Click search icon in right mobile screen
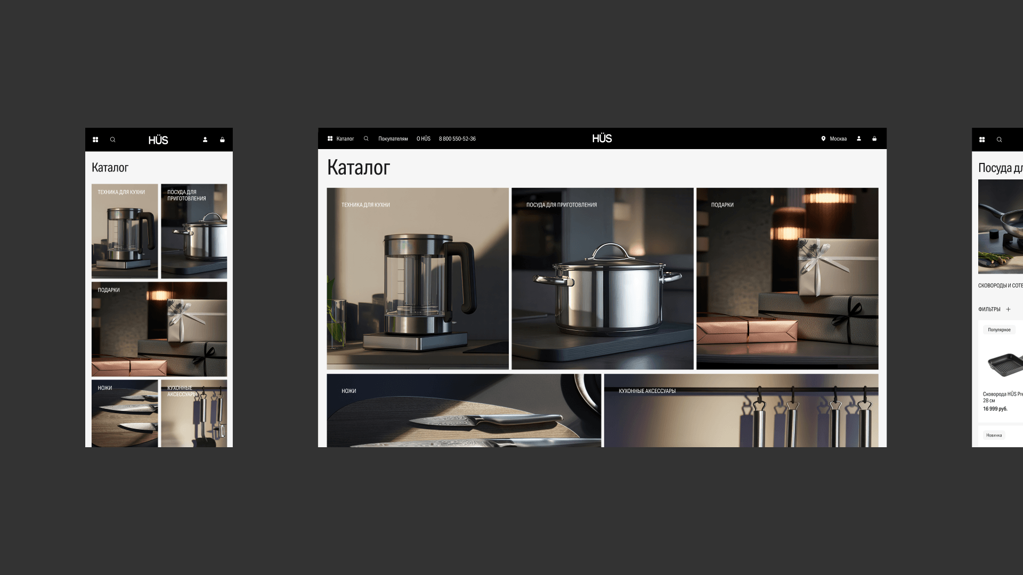 pyautogui.click(x=999, y=139)
